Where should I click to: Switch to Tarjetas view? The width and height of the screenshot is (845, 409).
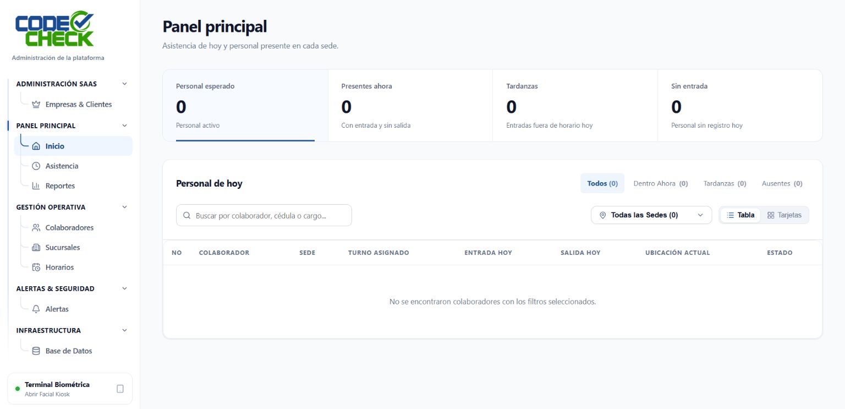click(x=784, y=215)
